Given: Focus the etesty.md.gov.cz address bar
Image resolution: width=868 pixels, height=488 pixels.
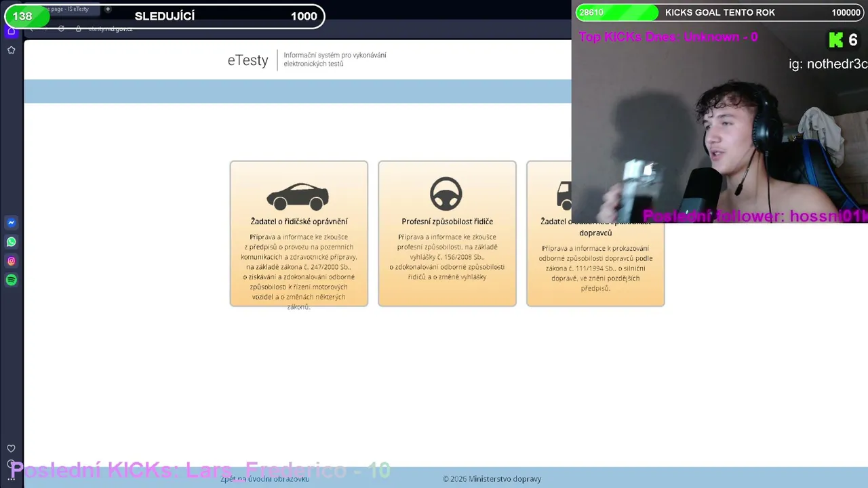Looking at the screenshot, I should (x=111, y=29).
